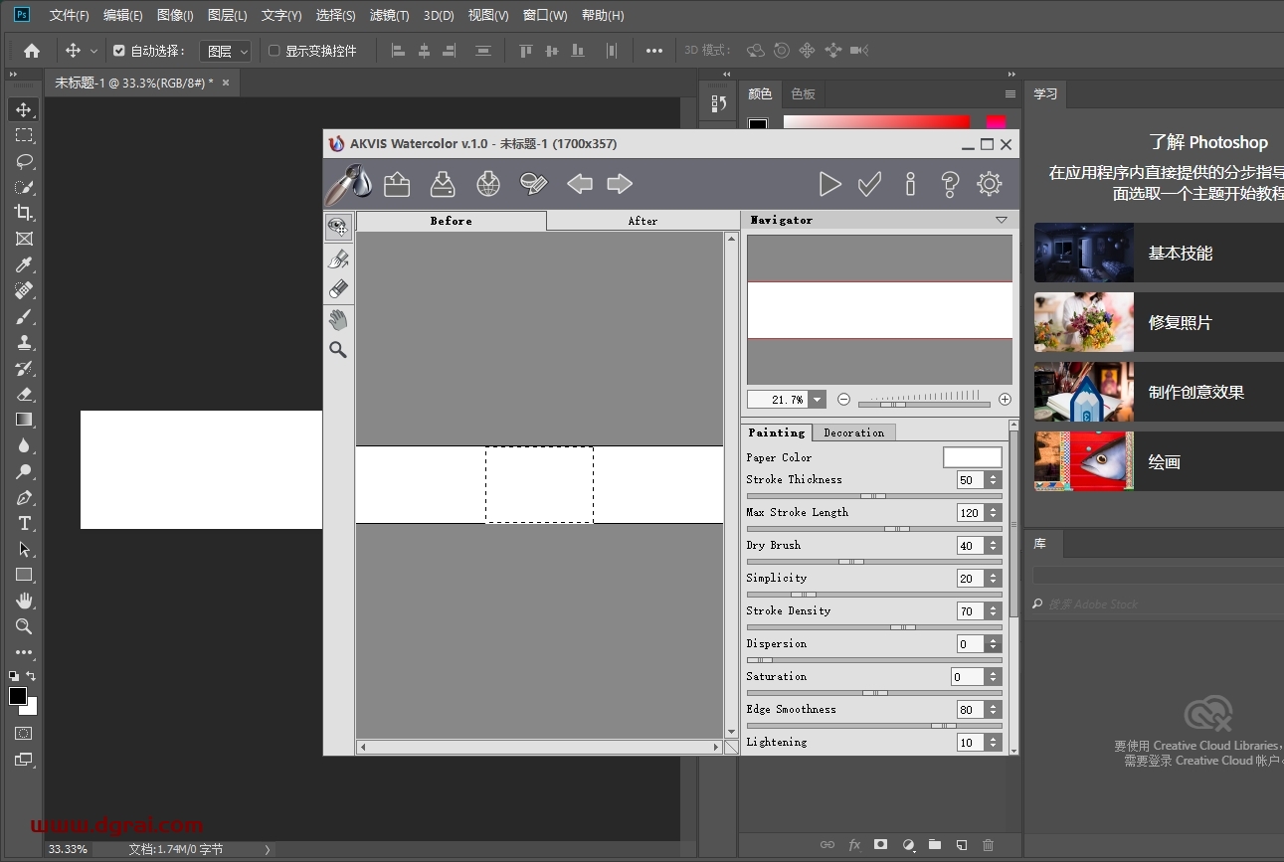Click navigator zoom in plus button
This screenshot has height=862, width=1284.
click(1005, 400)
